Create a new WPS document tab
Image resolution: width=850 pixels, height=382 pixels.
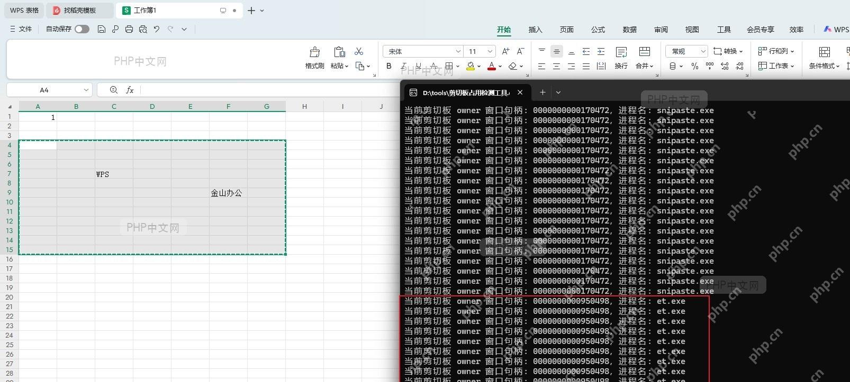pos(251,10)
